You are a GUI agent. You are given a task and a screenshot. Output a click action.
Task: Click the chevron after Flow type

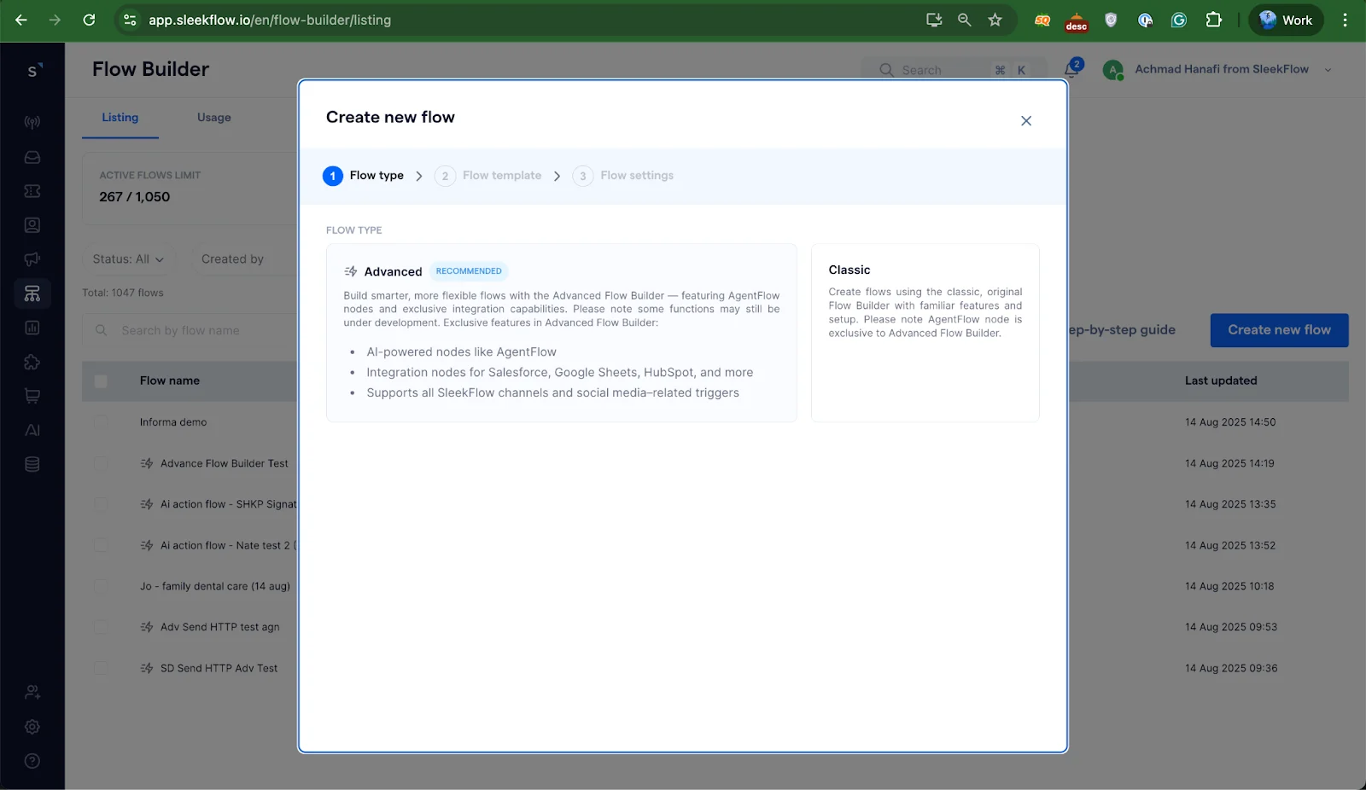click(419, 176)
